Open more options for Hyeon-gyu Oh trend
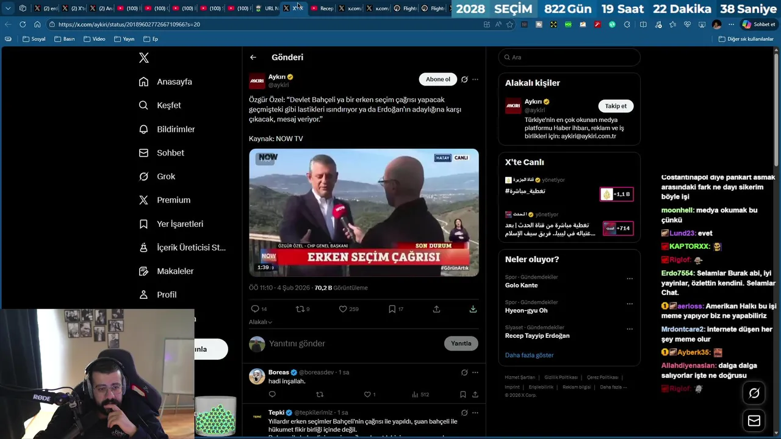This screenshot has width=781, height=439. click(x=630, y=304)
